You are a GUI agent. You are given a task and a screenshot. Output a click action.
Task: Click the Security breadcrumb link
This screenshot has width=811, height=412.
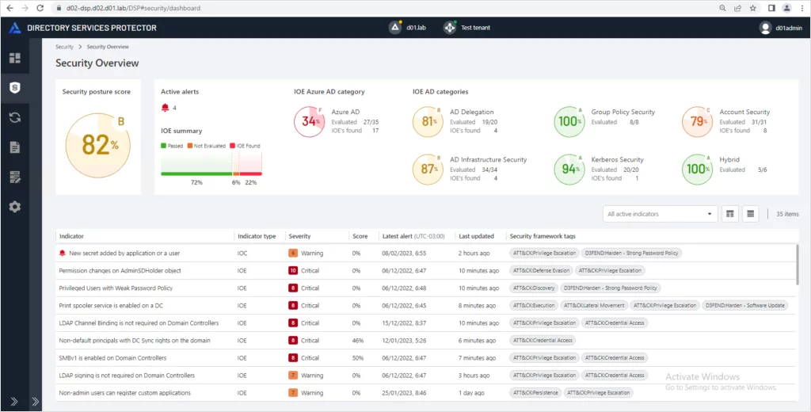(x=65, y=47)
